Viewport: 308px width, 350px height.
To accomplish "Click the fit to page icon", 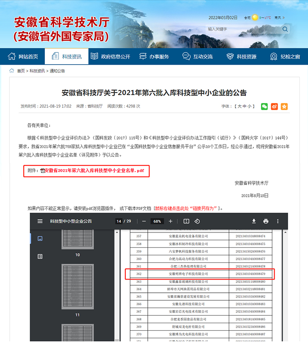I will [x=186, y=221].
